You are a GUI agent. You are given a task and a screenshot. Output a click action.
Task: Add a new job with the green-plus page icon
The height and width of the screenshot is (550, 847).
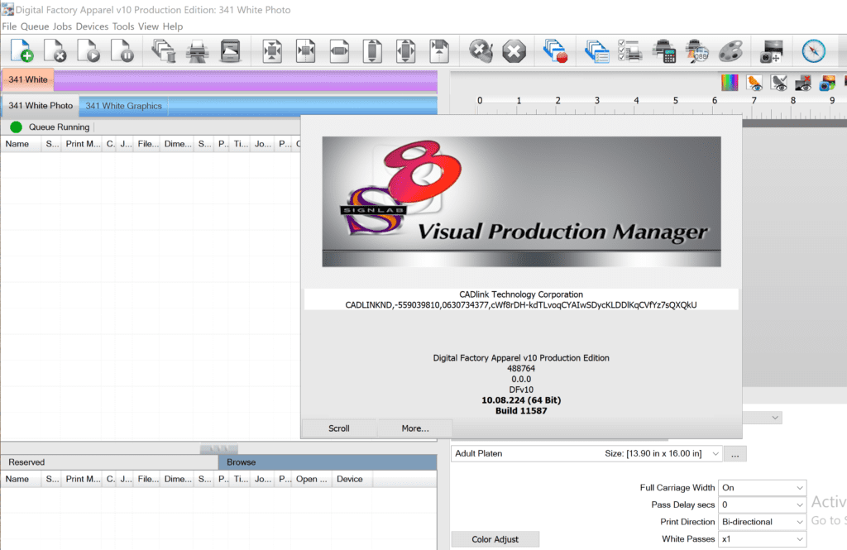[22, 51]
